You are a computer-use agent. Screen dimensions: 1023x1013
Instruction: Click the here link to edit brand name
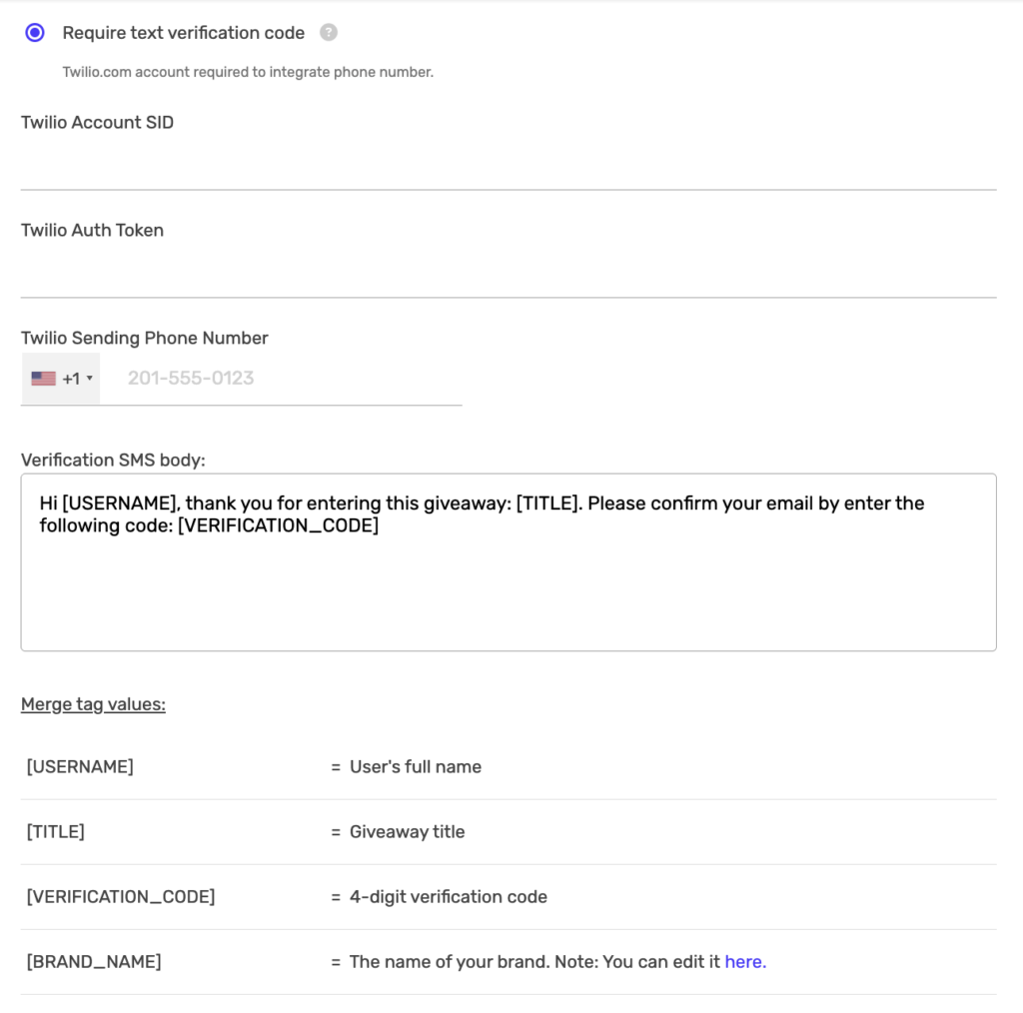point(745,961)
